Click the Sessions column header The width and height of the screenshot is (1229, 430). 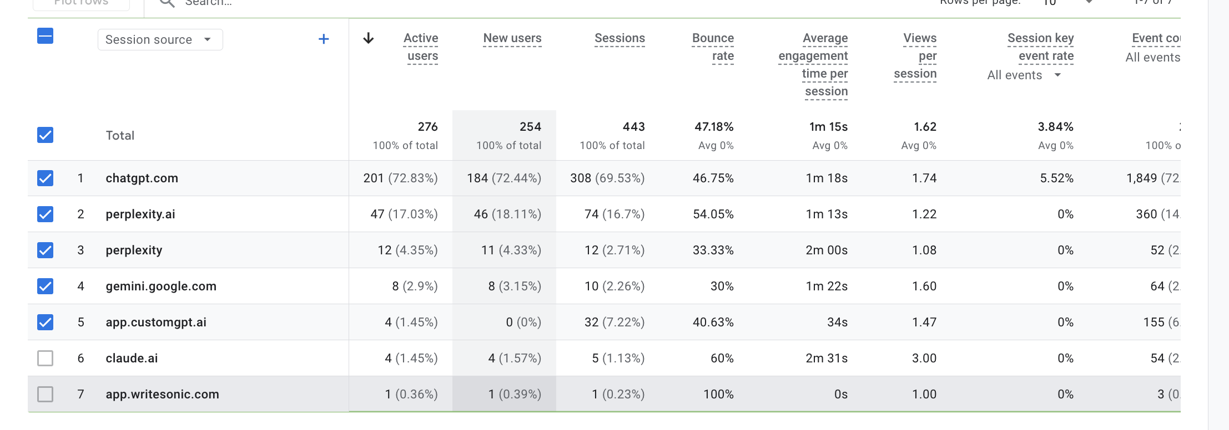point(619,38)
